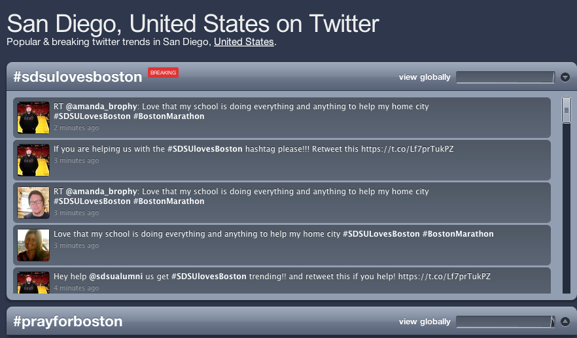The image size is (577, 338).
Task: Select the #sdsulovesboston trend heading
Action: point(78,77)
